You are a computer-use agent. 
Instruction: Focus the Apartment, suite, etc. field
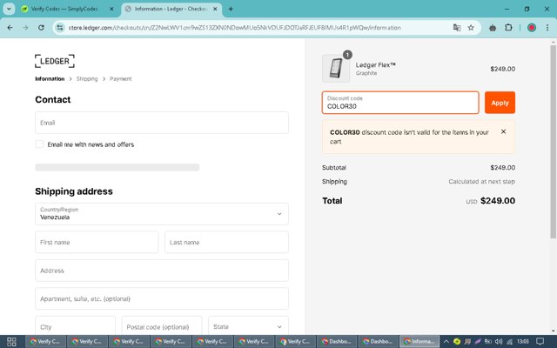pyautogui.click(x=162, y=298)
